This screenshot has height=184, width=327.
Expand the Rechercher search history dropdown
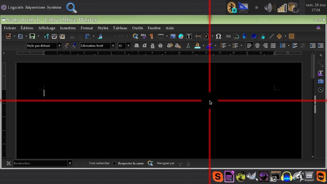click(70, 163)
